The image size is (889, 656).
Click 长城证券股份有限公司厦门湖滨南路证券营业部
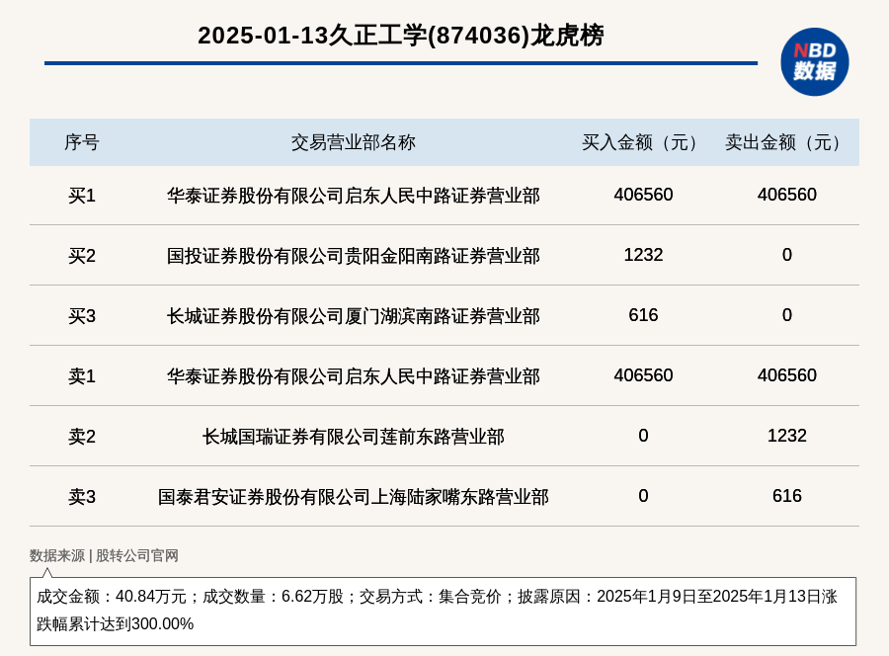click(x=354, y=316)
